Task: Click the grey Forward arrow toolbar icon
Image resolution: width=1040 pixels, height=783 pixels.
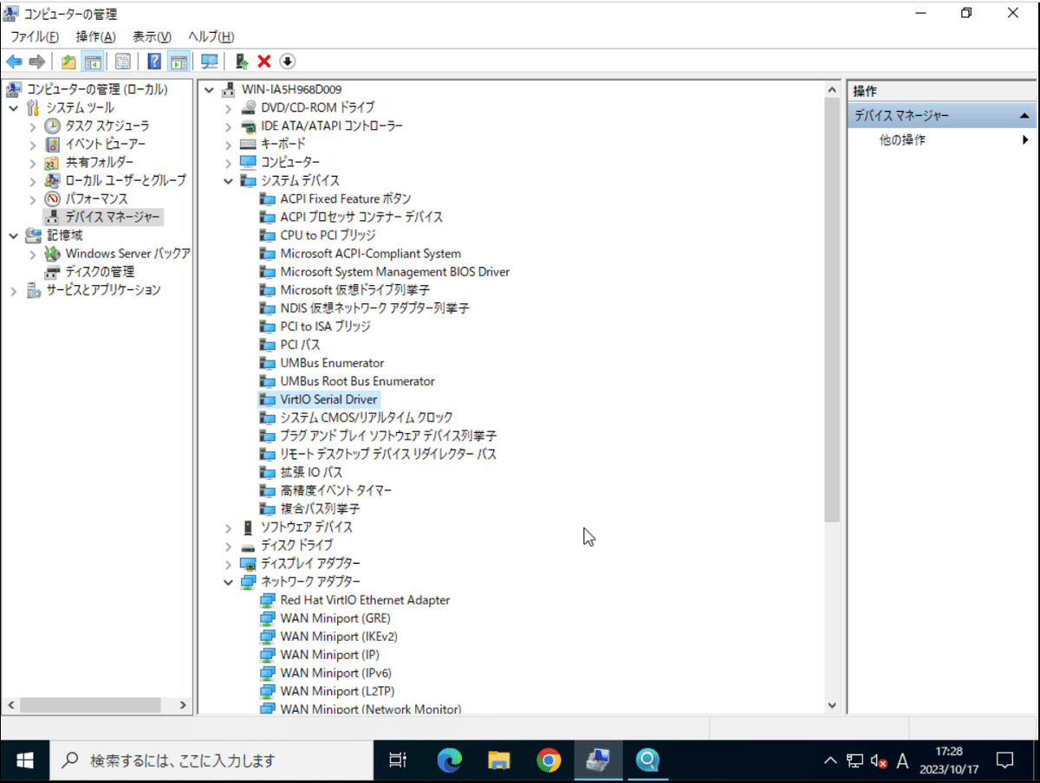Action: (x=36, y=61)
